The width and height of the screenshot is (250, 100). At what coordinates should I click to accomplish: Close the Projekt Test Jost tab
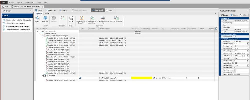tap(42, 7)
